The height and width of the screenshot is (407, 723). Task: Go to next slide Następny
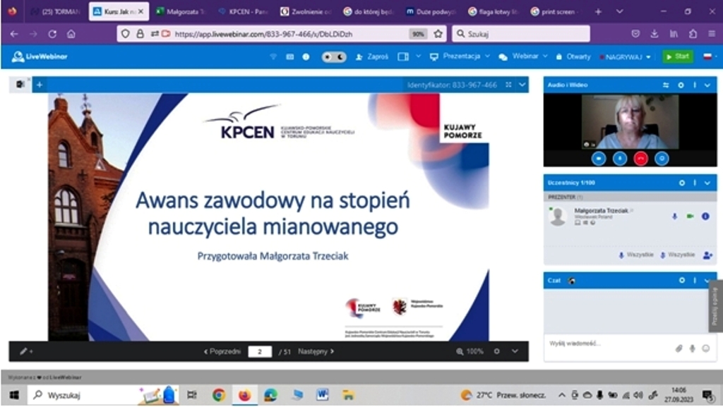316,351
